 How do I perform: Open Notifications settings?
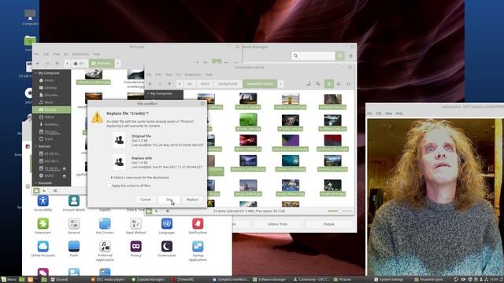point(198,226)
